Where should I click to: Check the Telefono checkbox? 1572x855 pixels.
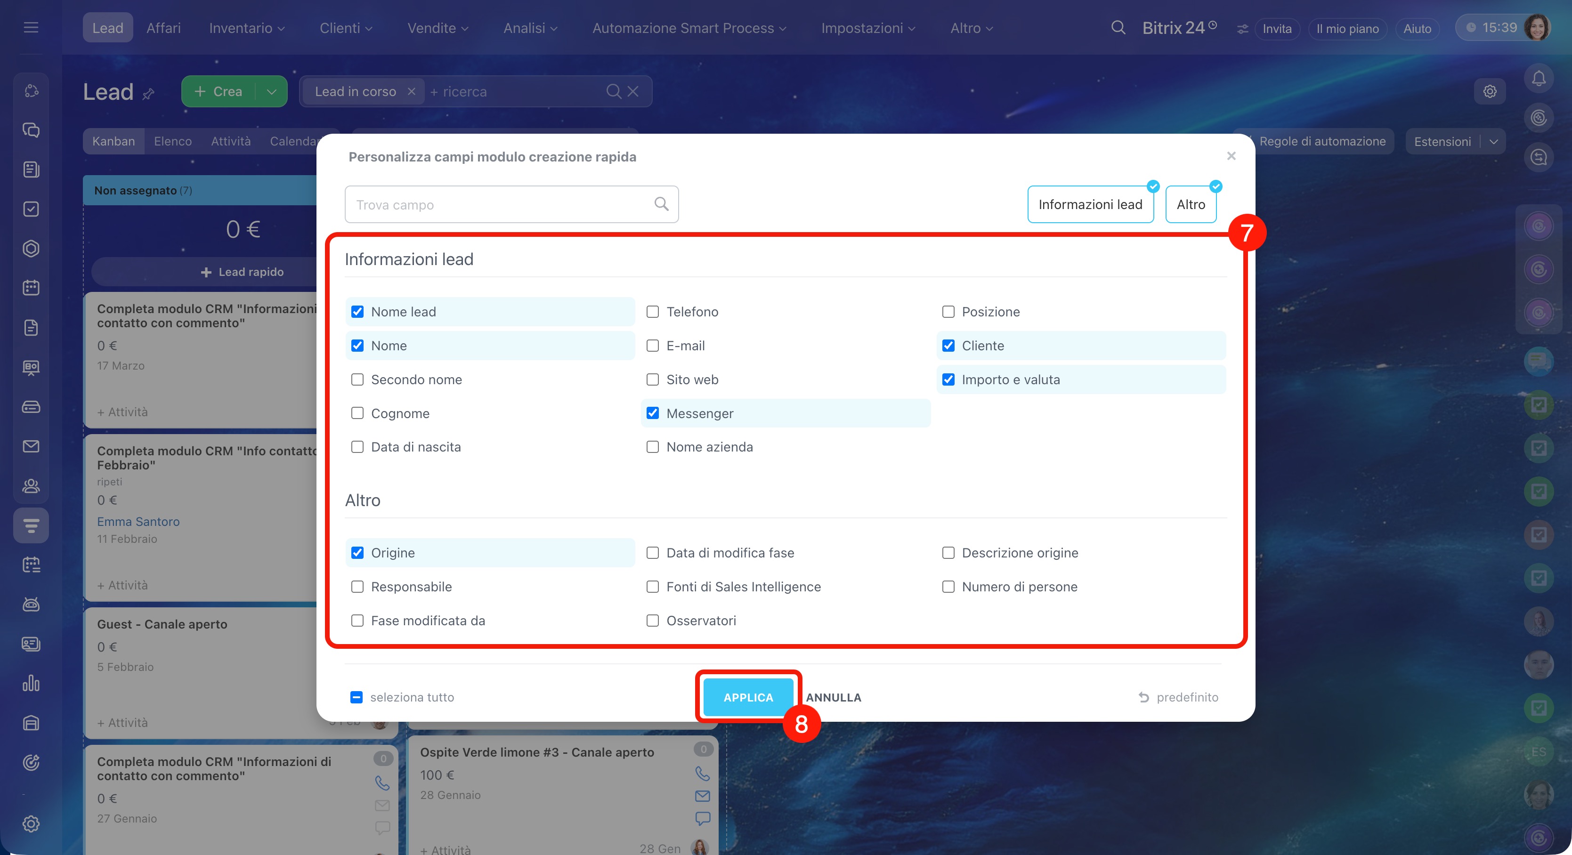pos(652,312)
